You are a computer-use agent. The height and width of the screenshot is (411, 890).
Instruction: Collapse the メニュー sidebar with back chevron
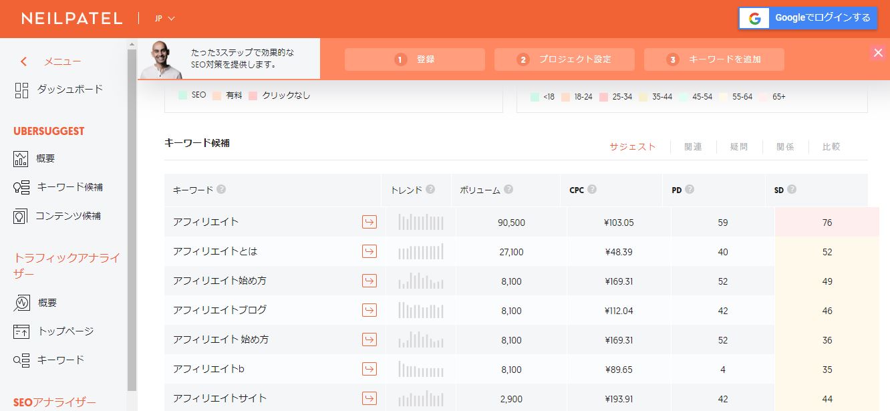pos(24,61)
